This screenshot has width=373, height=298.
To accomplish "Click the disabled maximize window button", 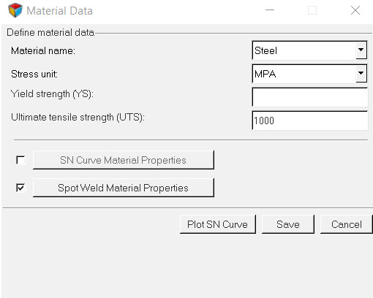I will 312,10.
